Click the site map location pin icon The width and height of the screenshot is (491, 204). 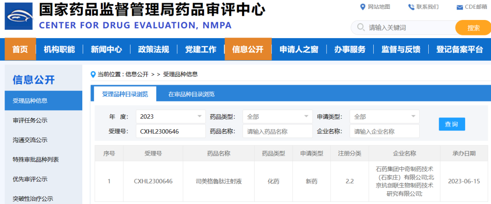point(363,7)
